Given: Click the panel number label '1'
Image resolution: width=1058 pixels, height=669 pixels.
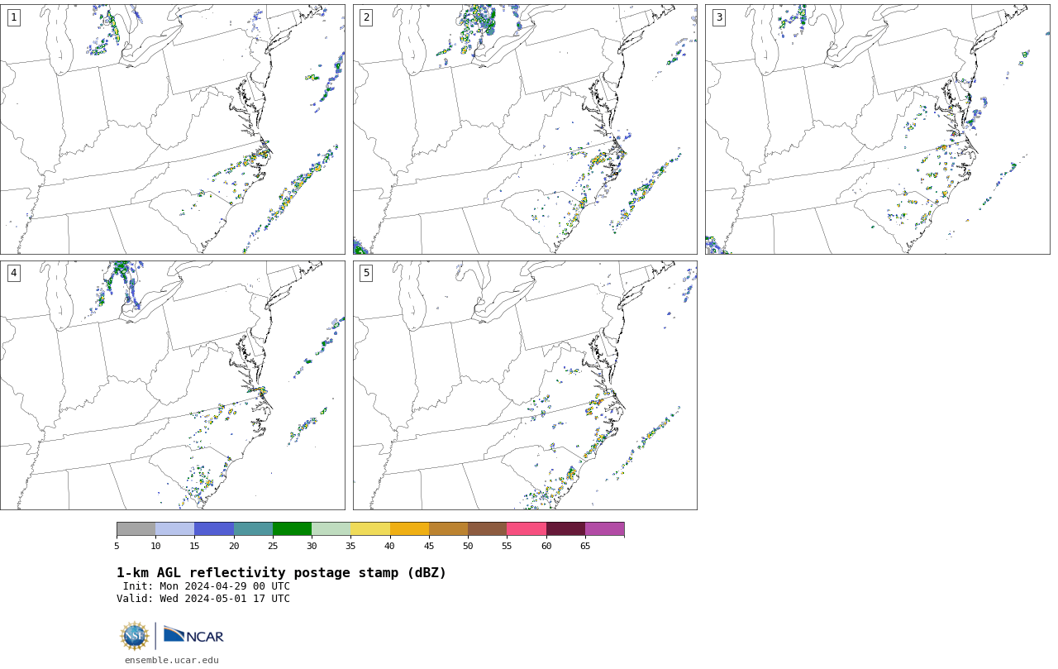Looking at the screenshot, I should coord(14,17).
